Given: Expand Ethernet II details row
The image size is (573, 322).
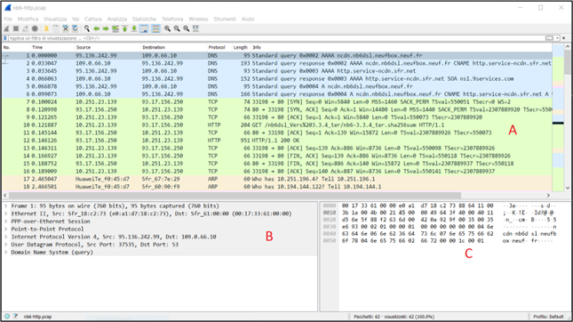Looking at the screenshot, I should point(6,213).
